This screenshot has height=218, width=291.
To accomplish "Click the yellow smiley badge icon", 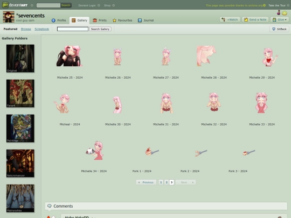I will tap(285, 13).
